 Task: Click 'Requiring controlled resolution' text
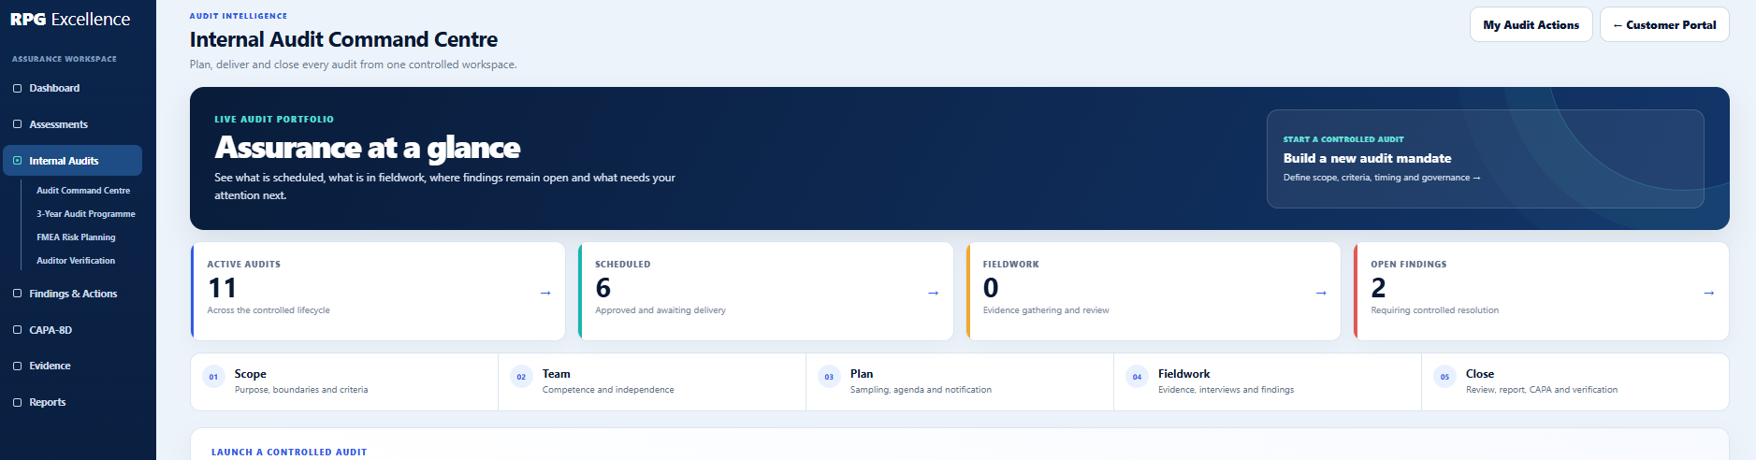[x=1434, y=310]
